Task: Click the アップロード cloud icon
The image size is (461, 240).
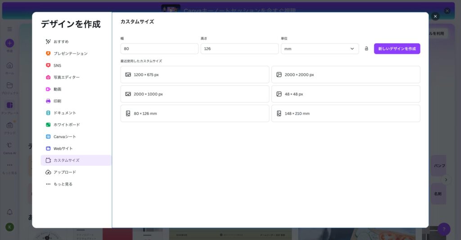Action: click(48, 172)
